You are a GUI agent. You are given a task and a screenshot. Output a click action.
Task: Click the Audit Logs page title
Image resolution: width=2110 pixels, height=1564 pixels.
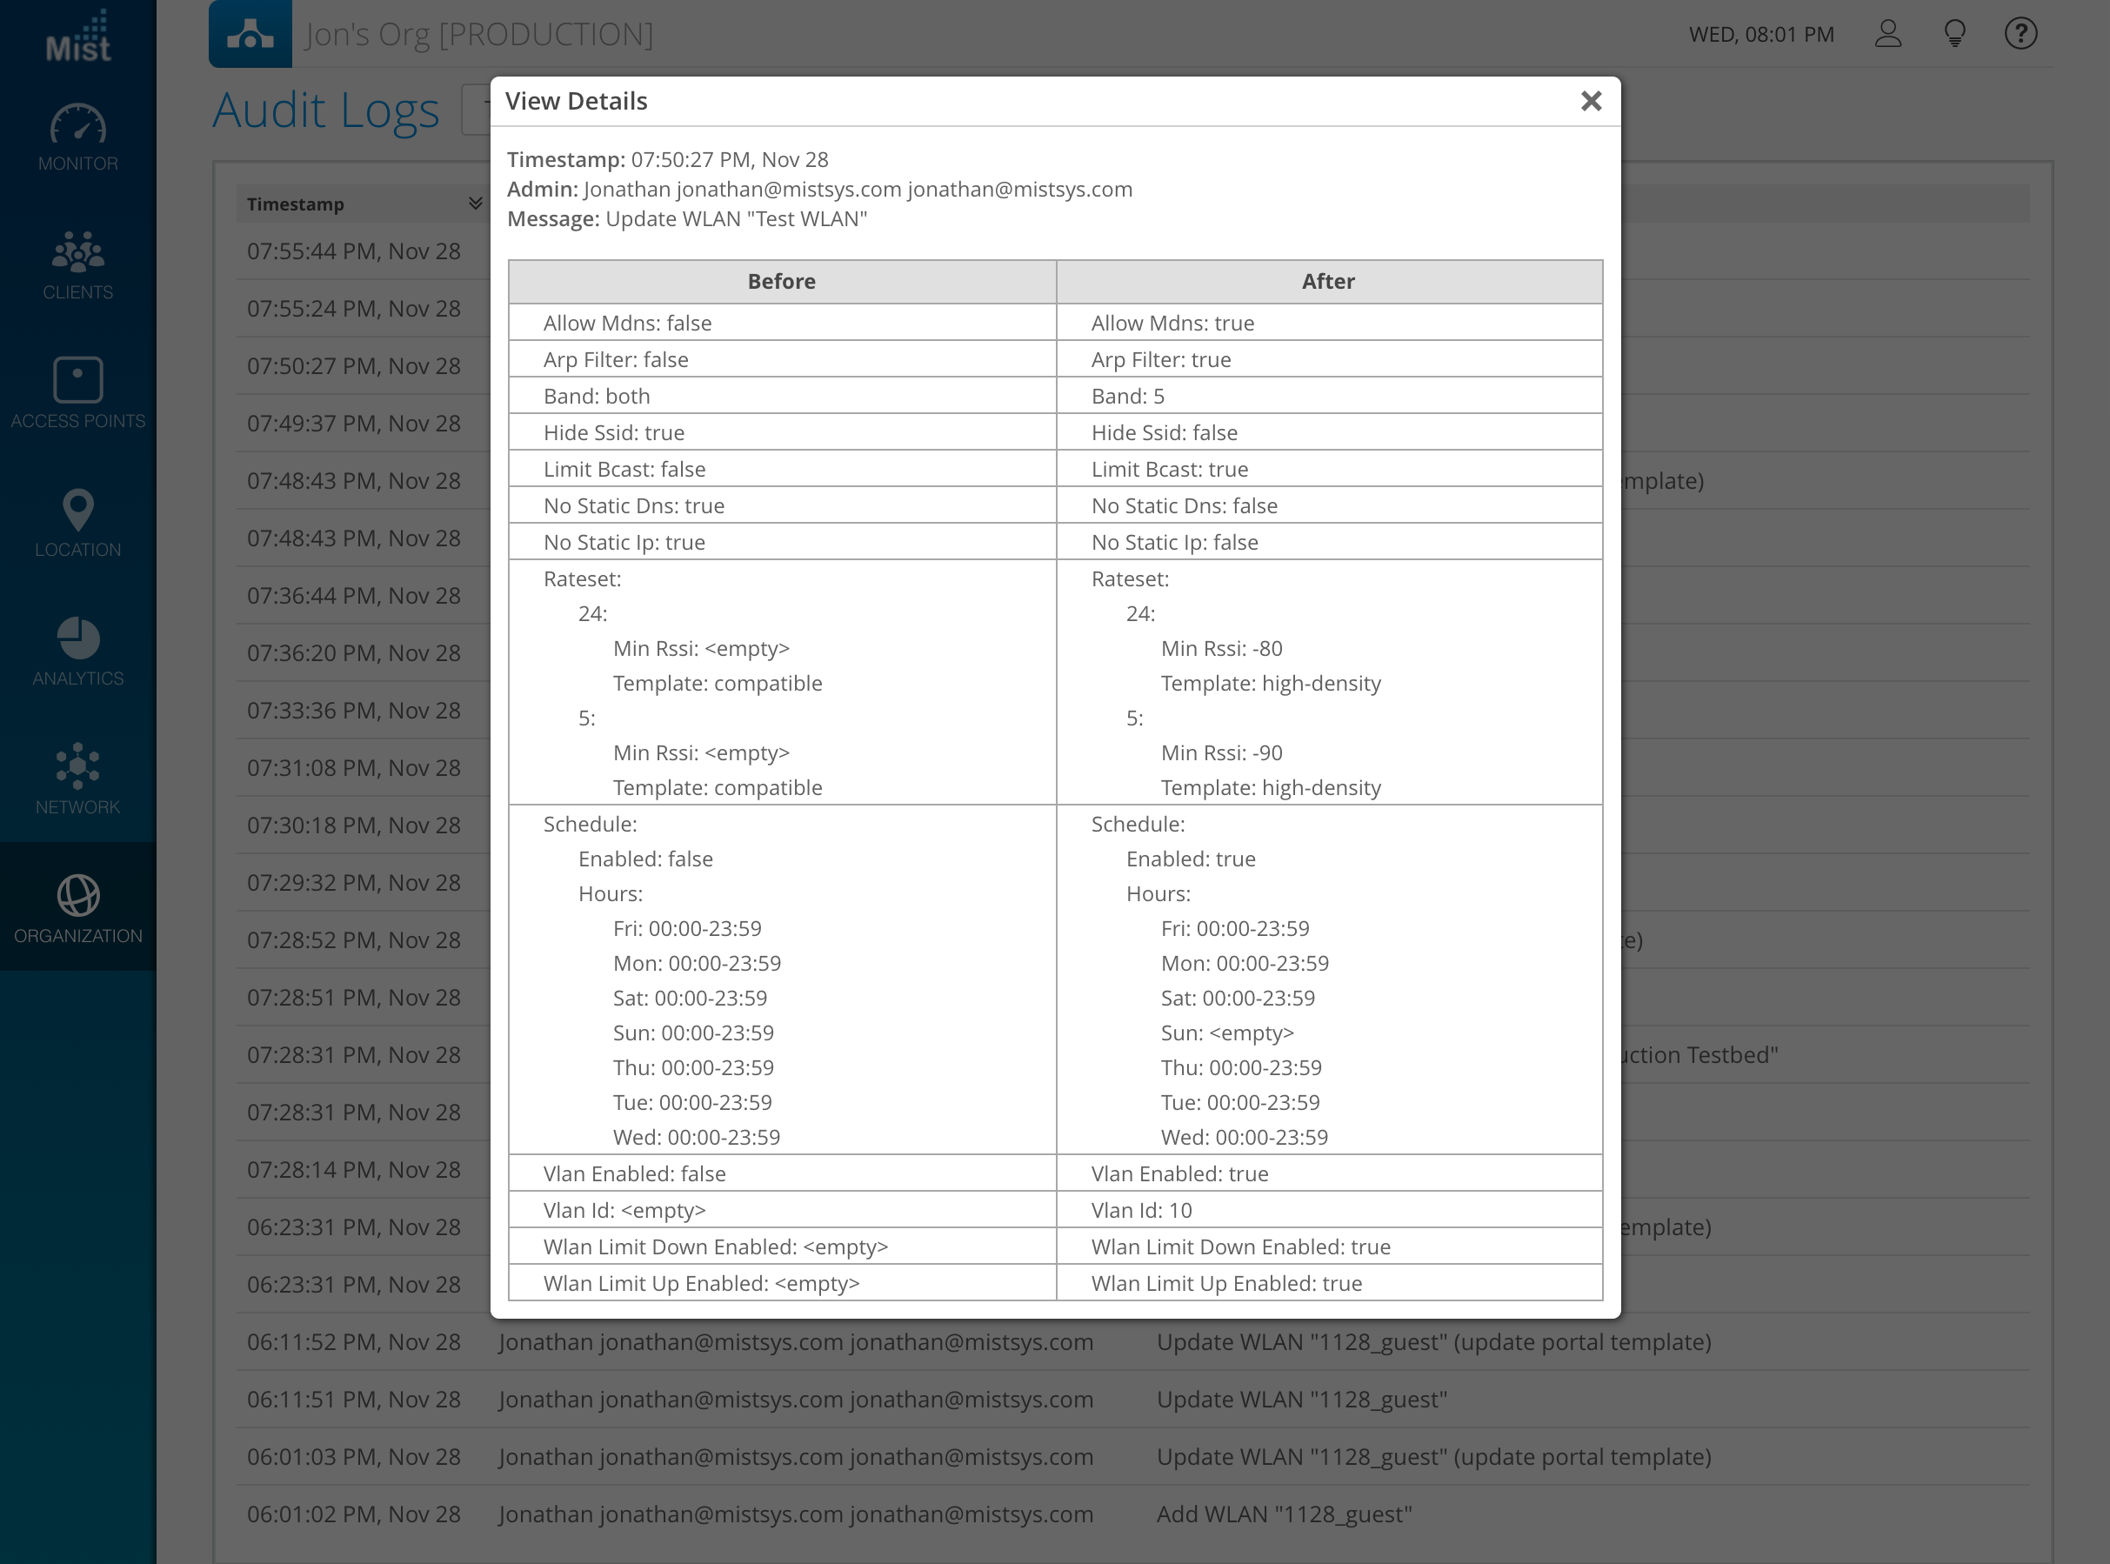(325, 110)
